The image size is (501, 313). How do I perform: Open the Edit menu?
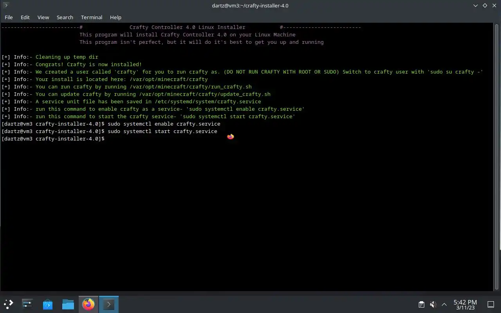25,17
